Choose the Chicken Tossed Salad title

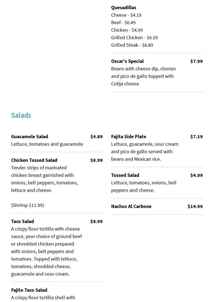34,160
